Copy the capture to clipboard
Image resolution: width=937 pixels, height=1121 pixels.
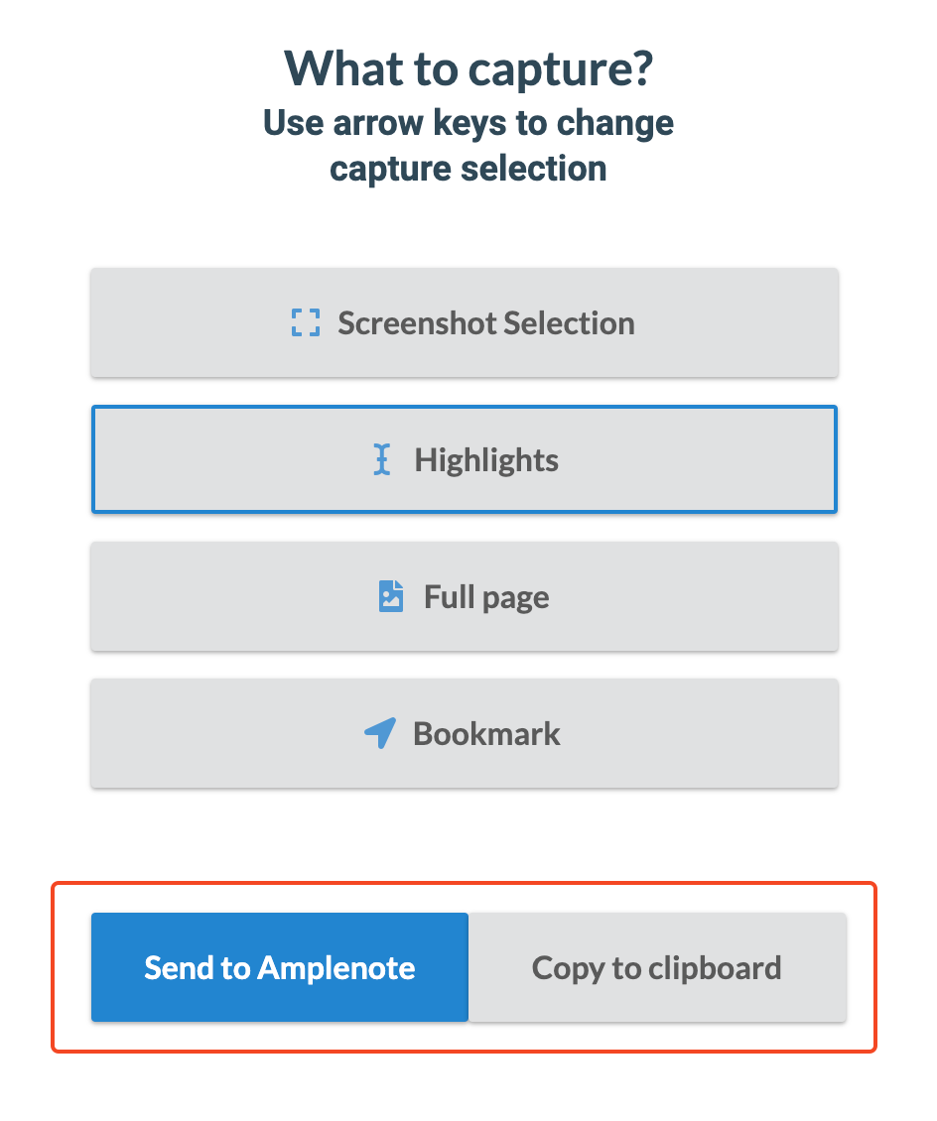[657, 967]
